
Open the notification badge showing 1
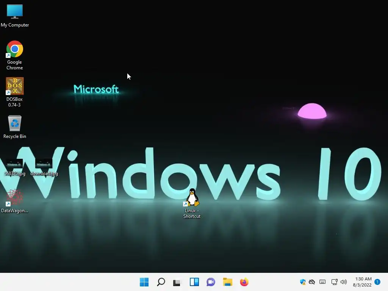[x=377, y=282]
